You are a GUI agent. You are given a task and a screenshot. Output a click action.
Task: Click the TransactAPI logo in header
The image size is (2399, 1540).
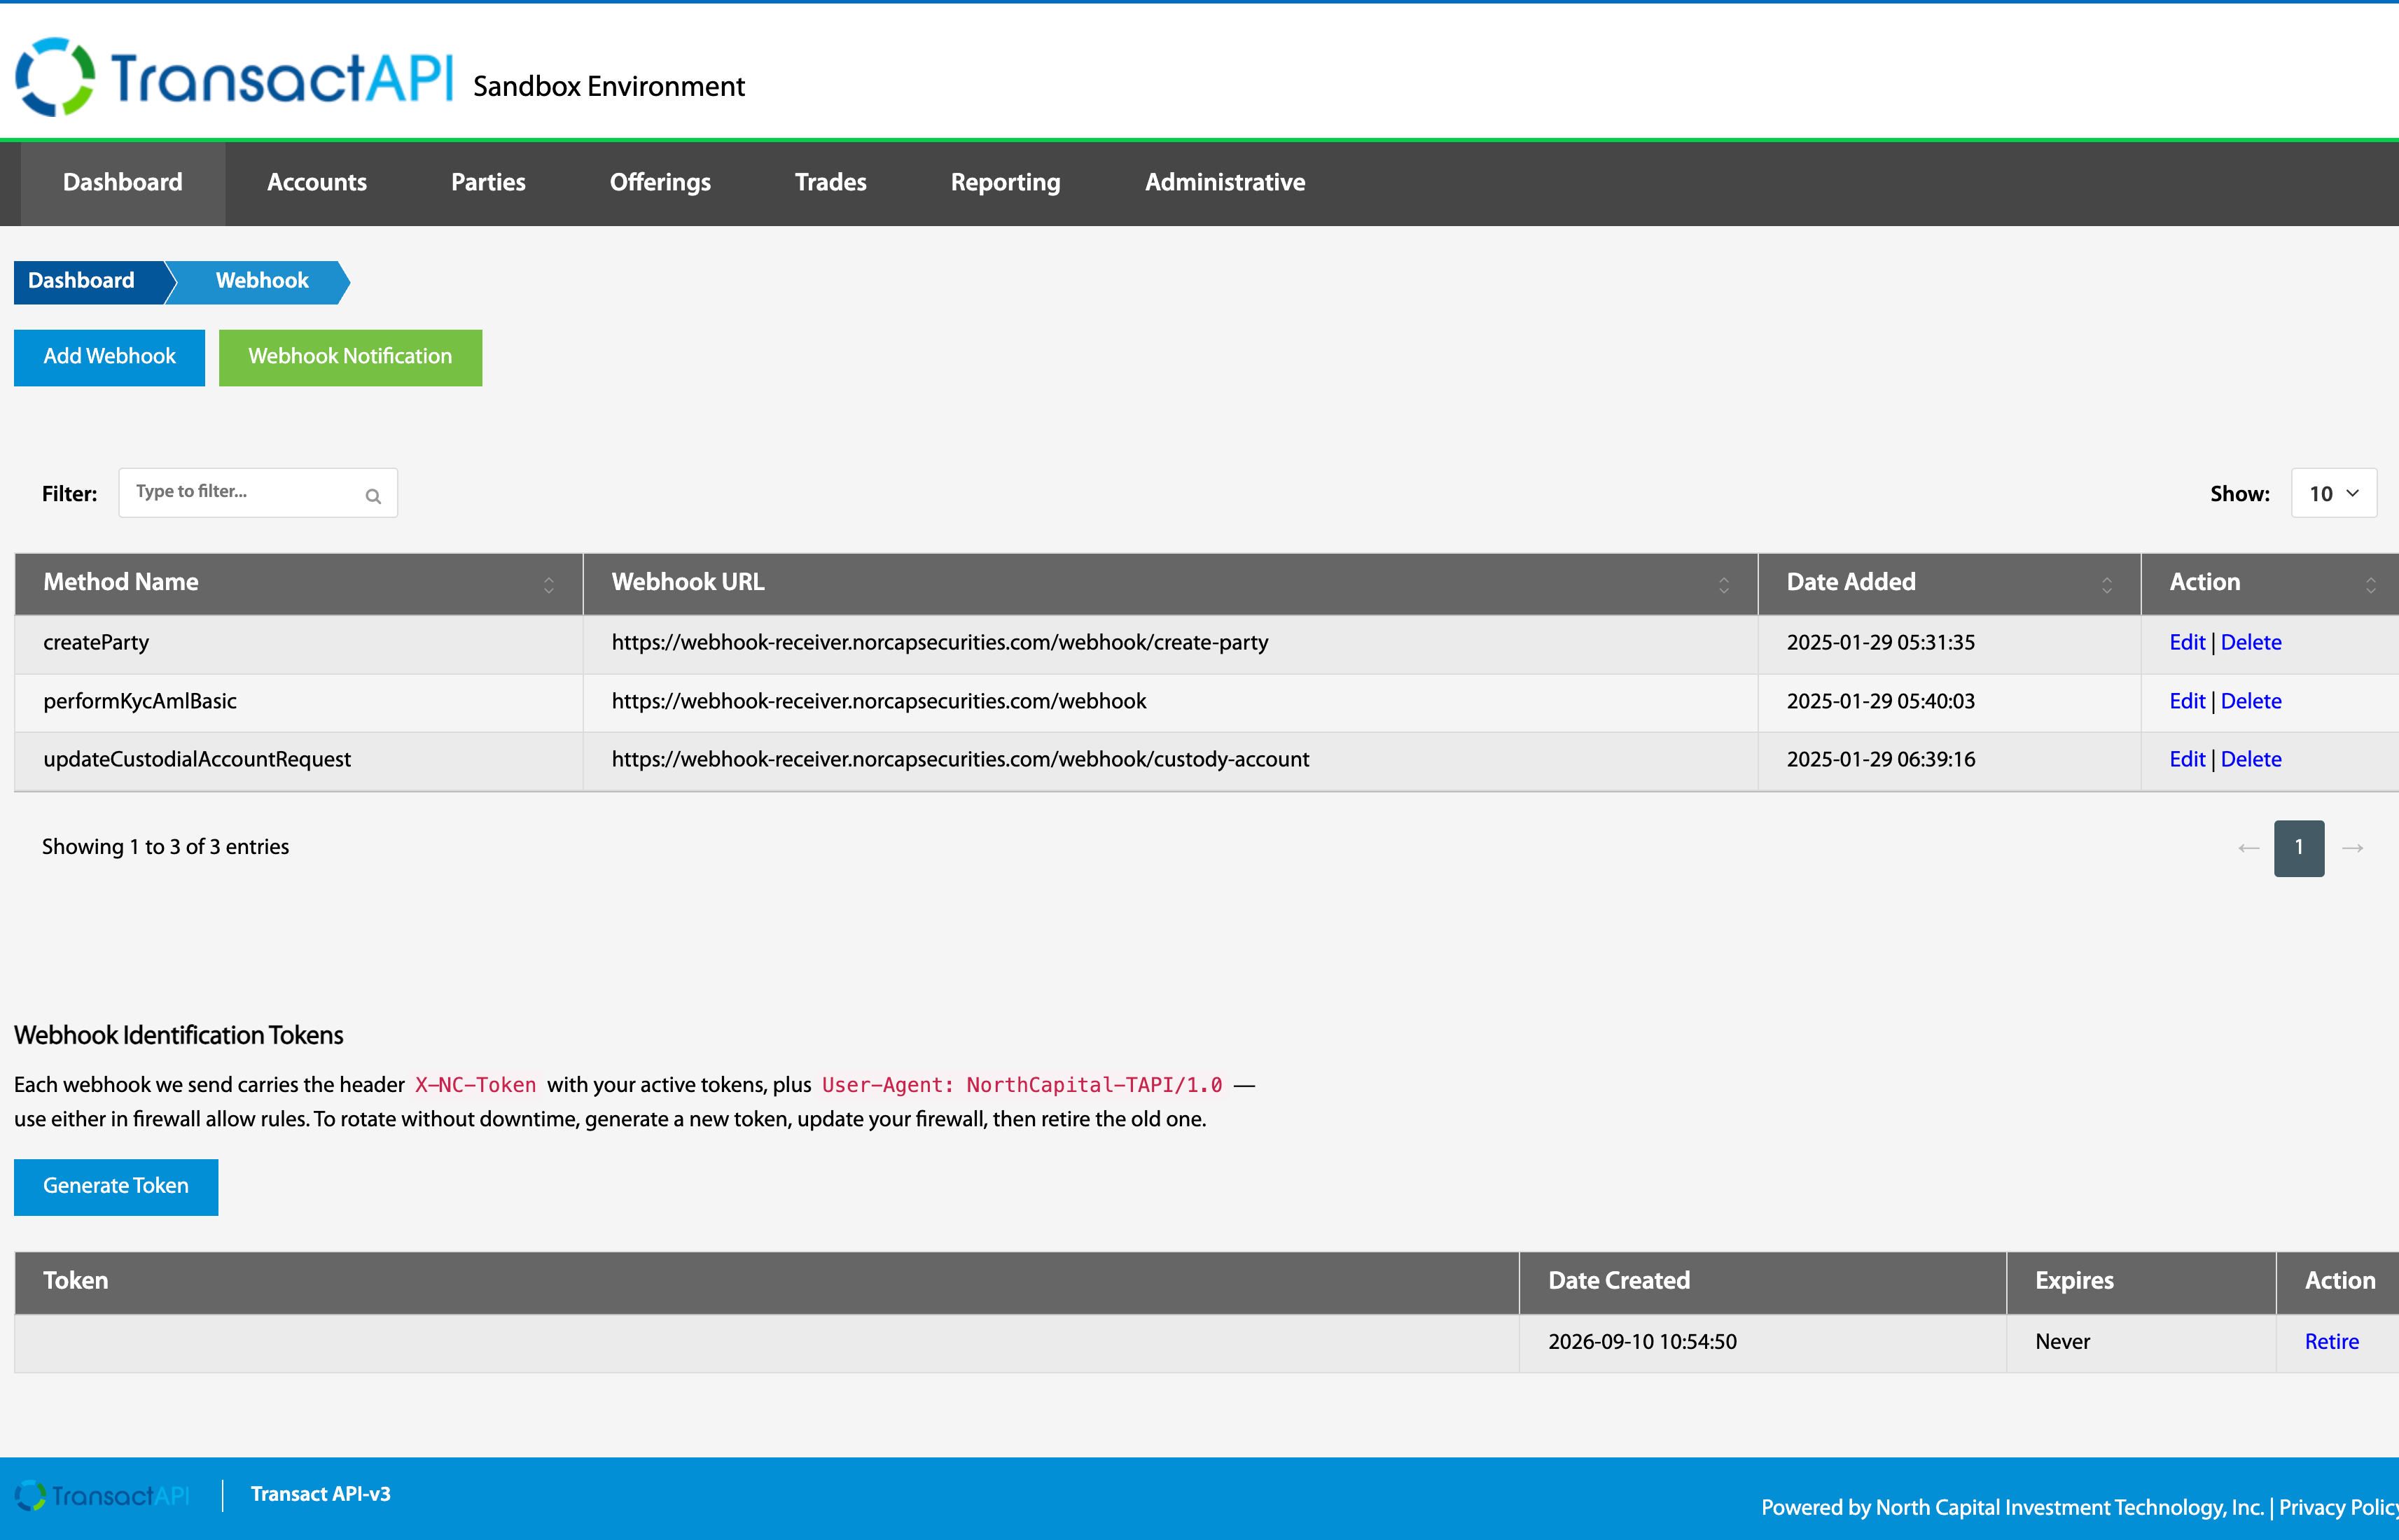[x=235, y=77]
